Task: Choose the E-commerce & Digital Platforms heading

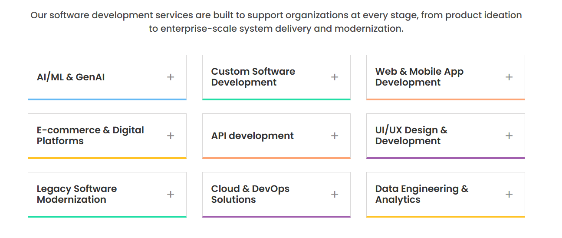Action: 90,136
